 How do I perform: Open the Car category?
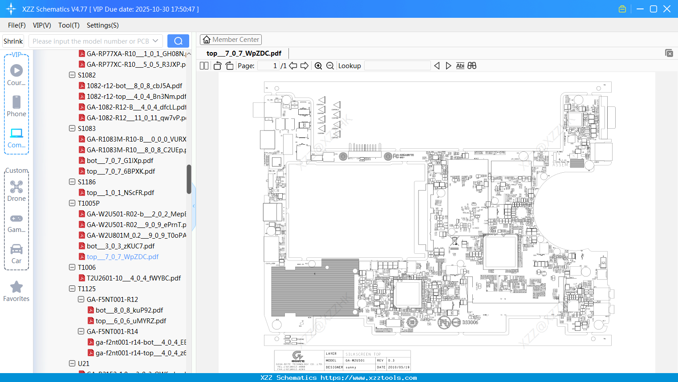[x=16, y=254]
